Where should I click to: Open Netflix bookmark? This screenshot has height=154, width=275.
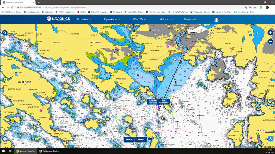81,12
